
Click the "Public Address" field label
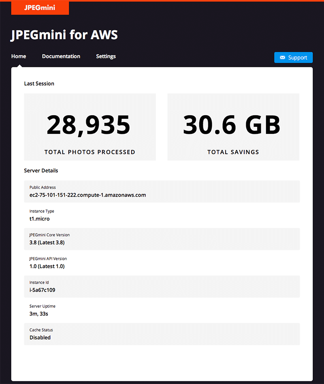43,187
